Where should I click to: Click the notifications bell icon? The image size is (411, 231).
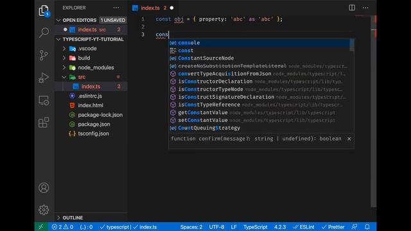[367, 227]
